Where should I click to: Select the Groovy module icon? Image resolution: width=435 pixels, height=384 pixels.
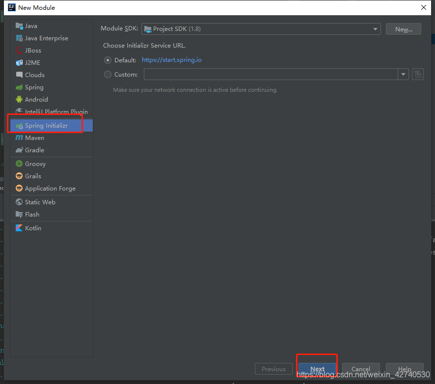click(19, 164)
